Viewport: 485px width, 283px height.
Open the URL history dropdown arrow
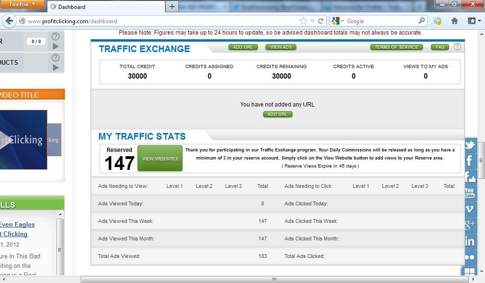point(313,21)
